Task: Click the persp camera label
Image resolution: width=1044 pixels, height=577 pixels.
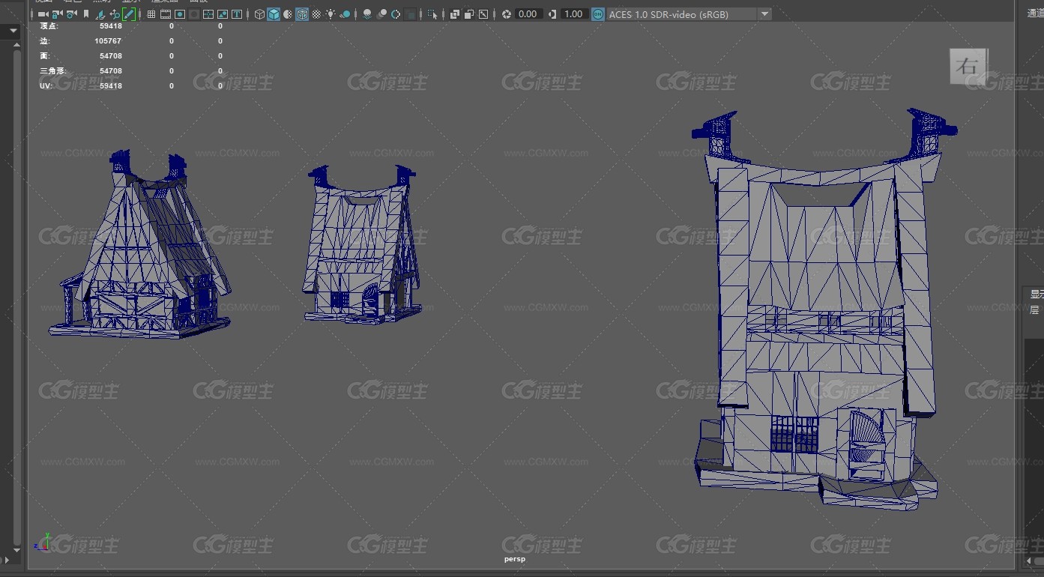Action: tap(515, 559)
